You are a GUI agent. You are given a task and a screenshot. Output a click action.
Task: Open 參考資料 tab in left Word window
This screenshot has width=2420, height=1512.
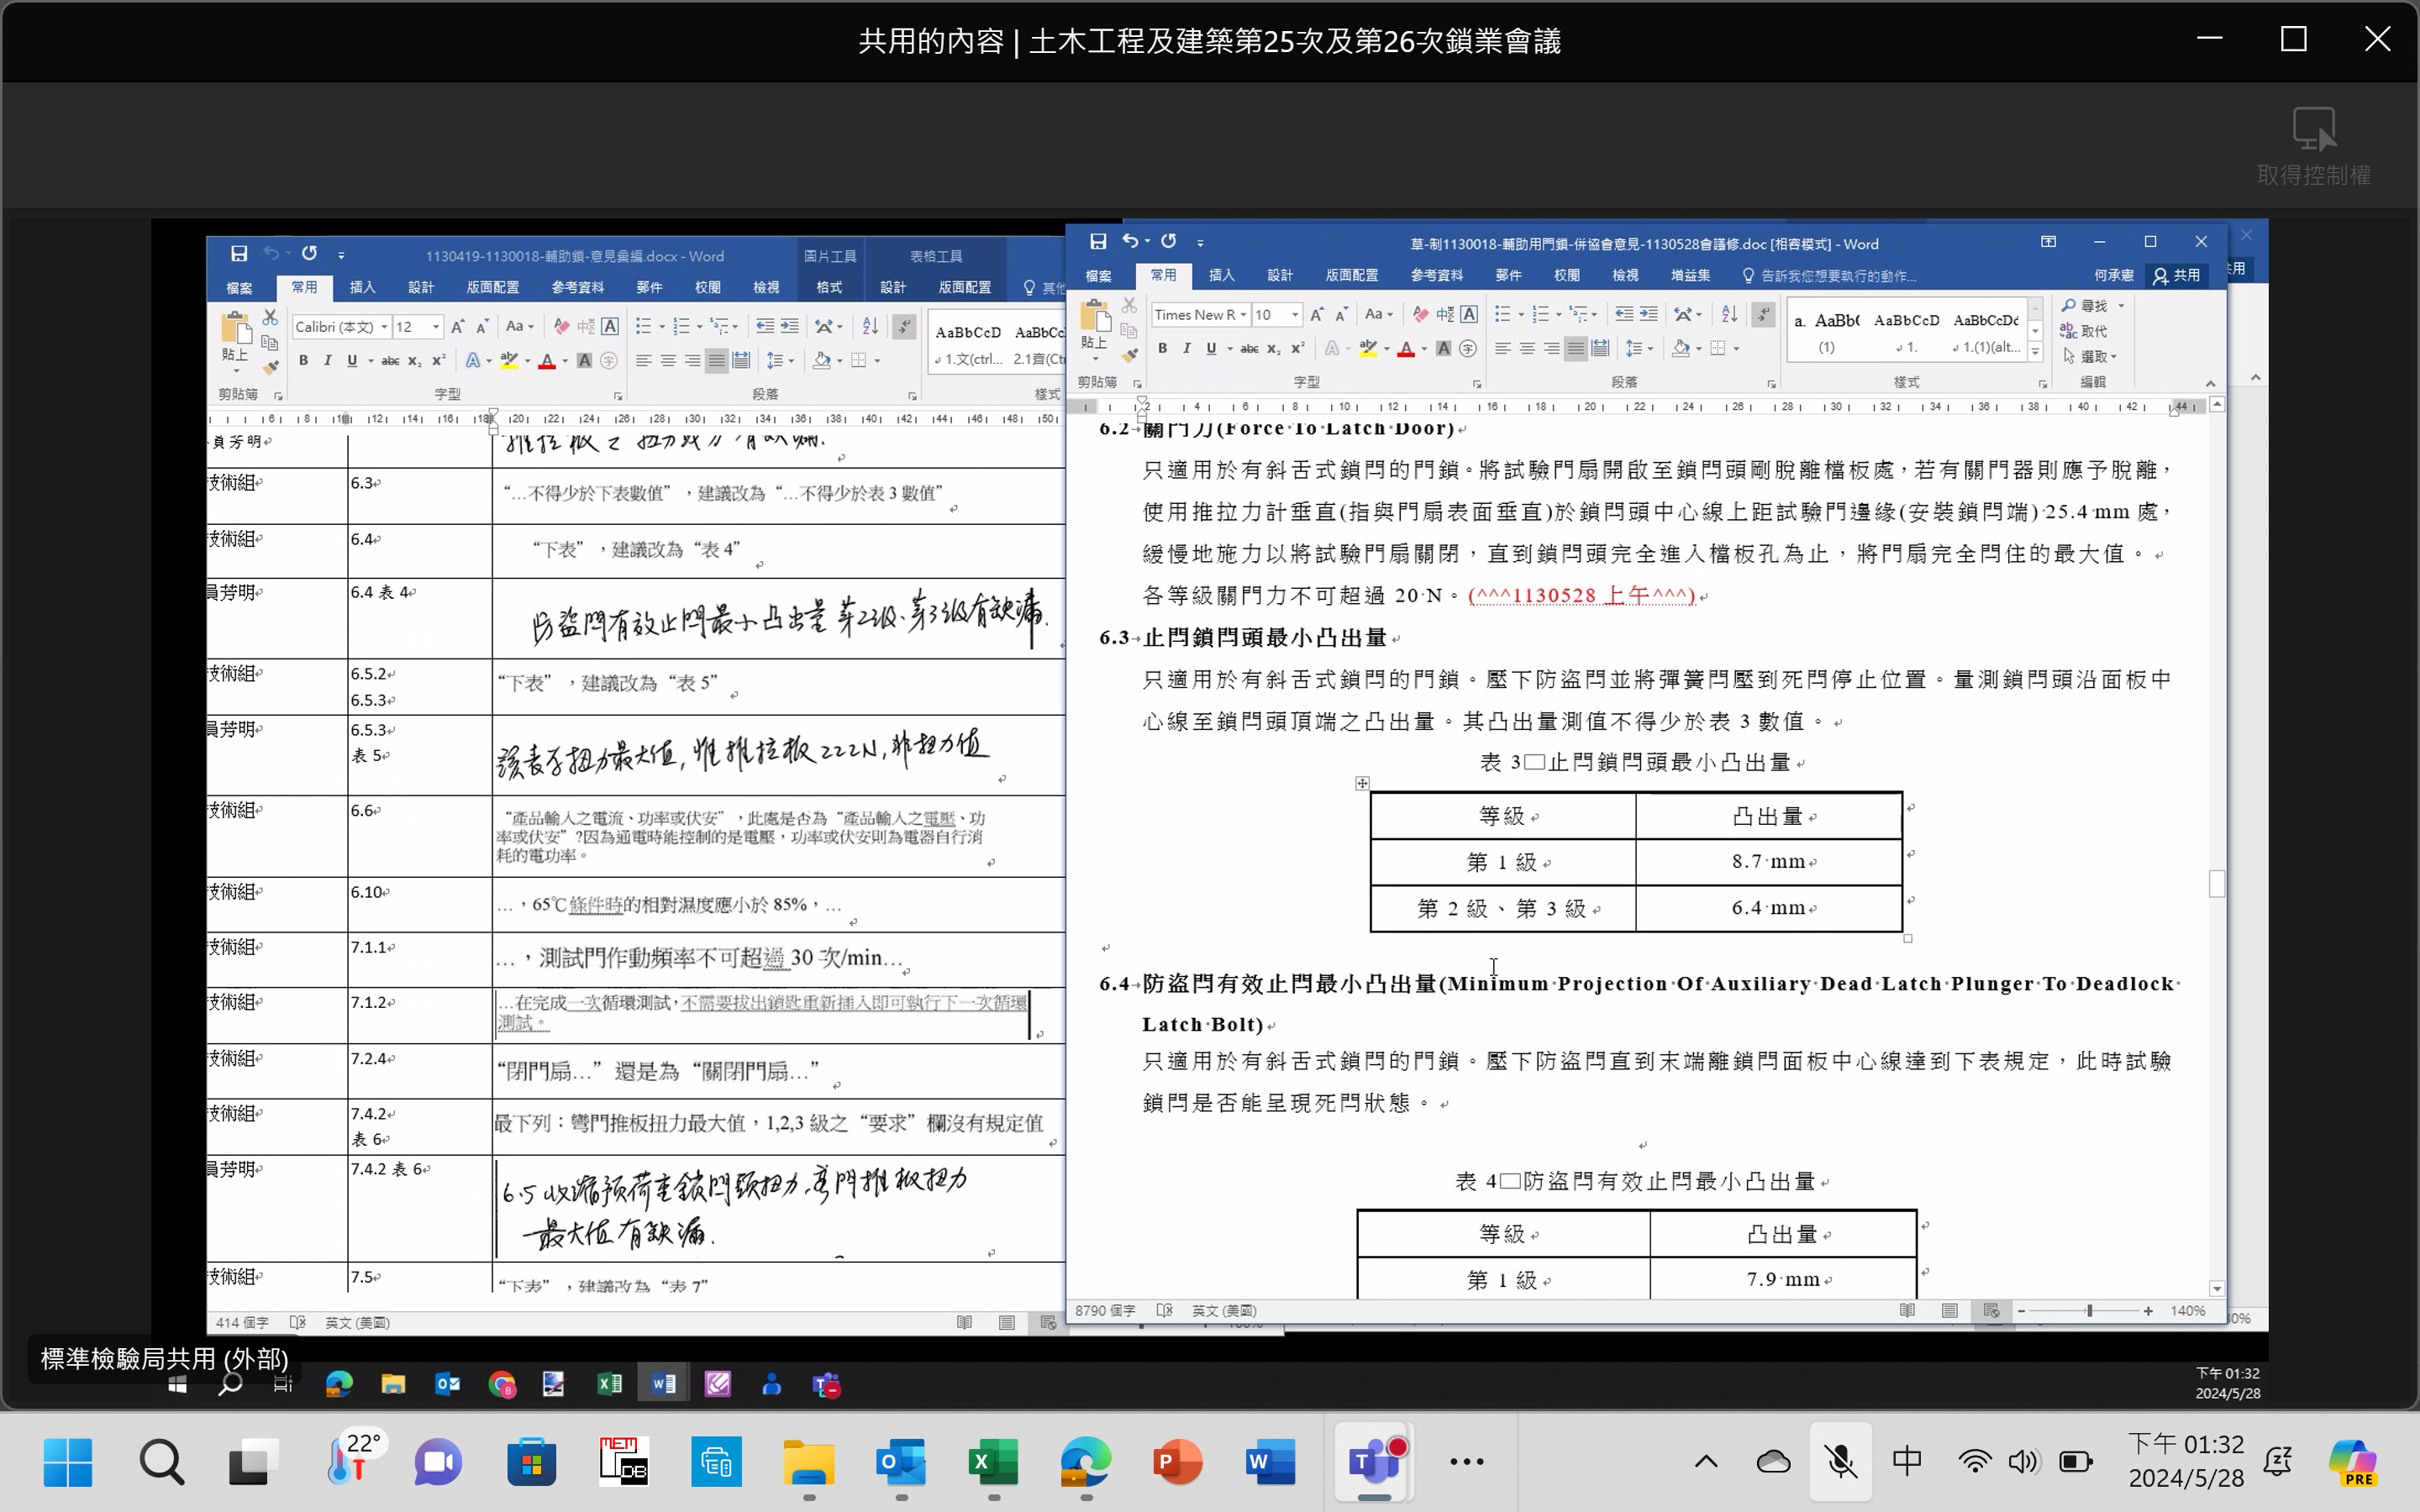click(x=577, y=287)
